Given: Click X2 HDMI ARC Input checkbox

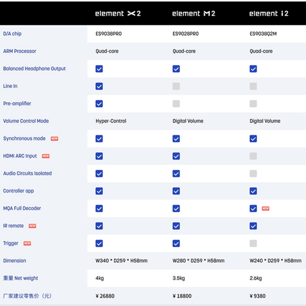Looking at the screenshot, I should click(x=99, y=156).
